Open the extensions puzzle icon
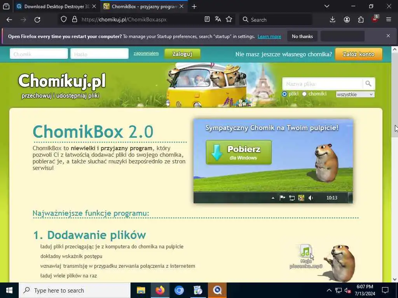 (361, 19)
